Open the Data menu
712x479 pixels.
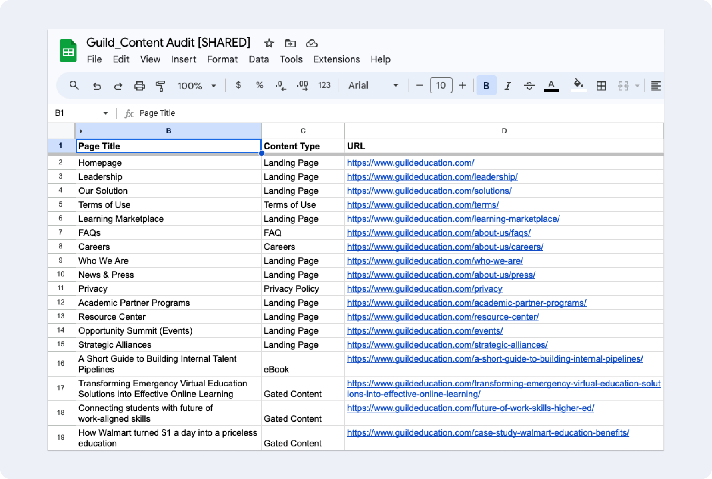tap(259, 59)
